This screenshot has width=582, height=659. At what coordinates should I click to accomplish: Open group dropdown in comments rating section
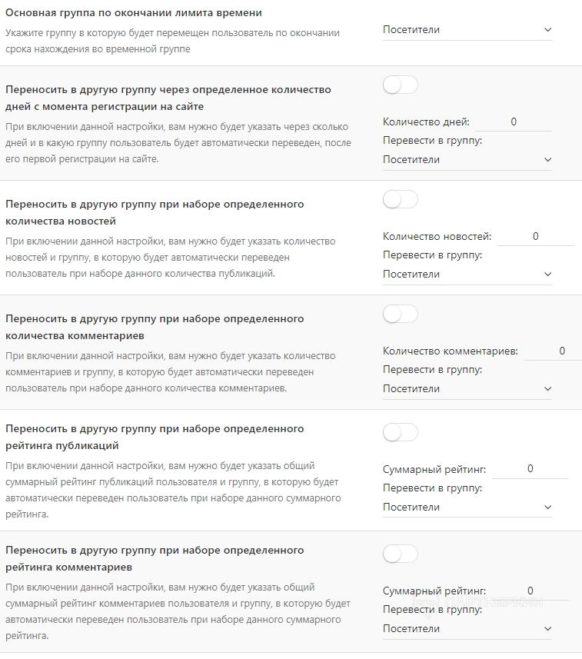pyautogui.click(x=467, y=629)
